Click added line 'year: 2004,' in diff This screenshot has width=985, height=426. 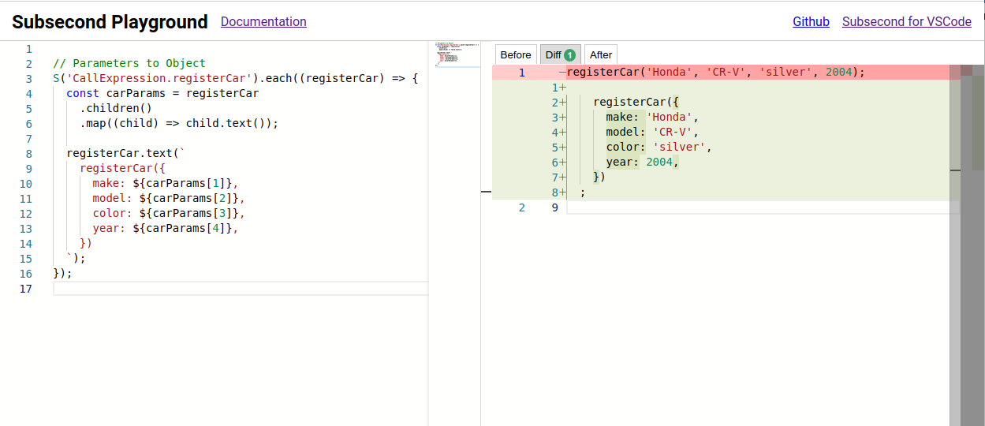642,162
